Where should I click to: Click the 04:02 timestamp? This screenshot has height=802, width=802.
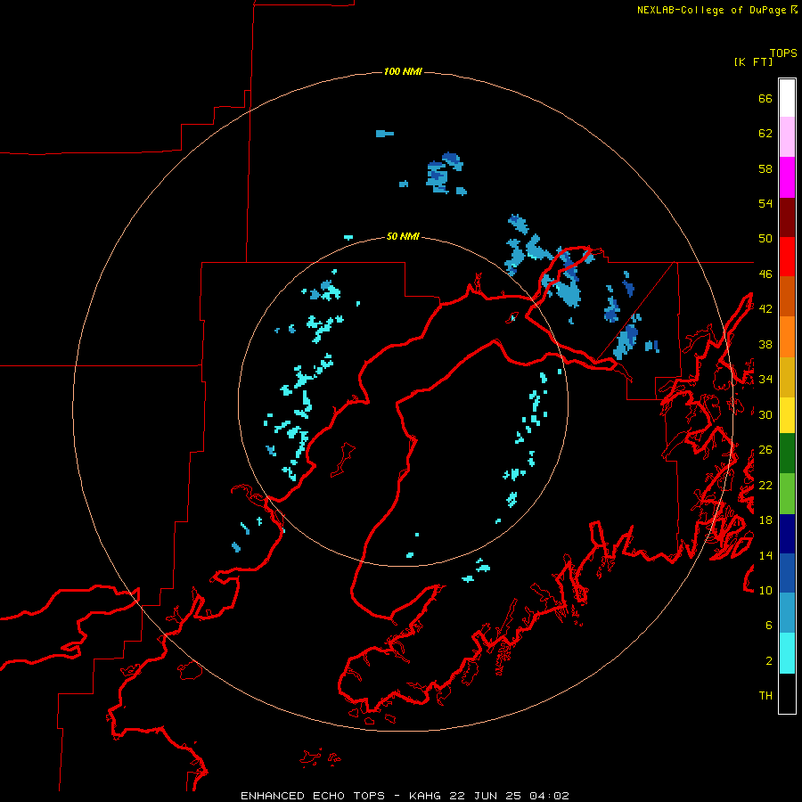(x=549, y=796)
